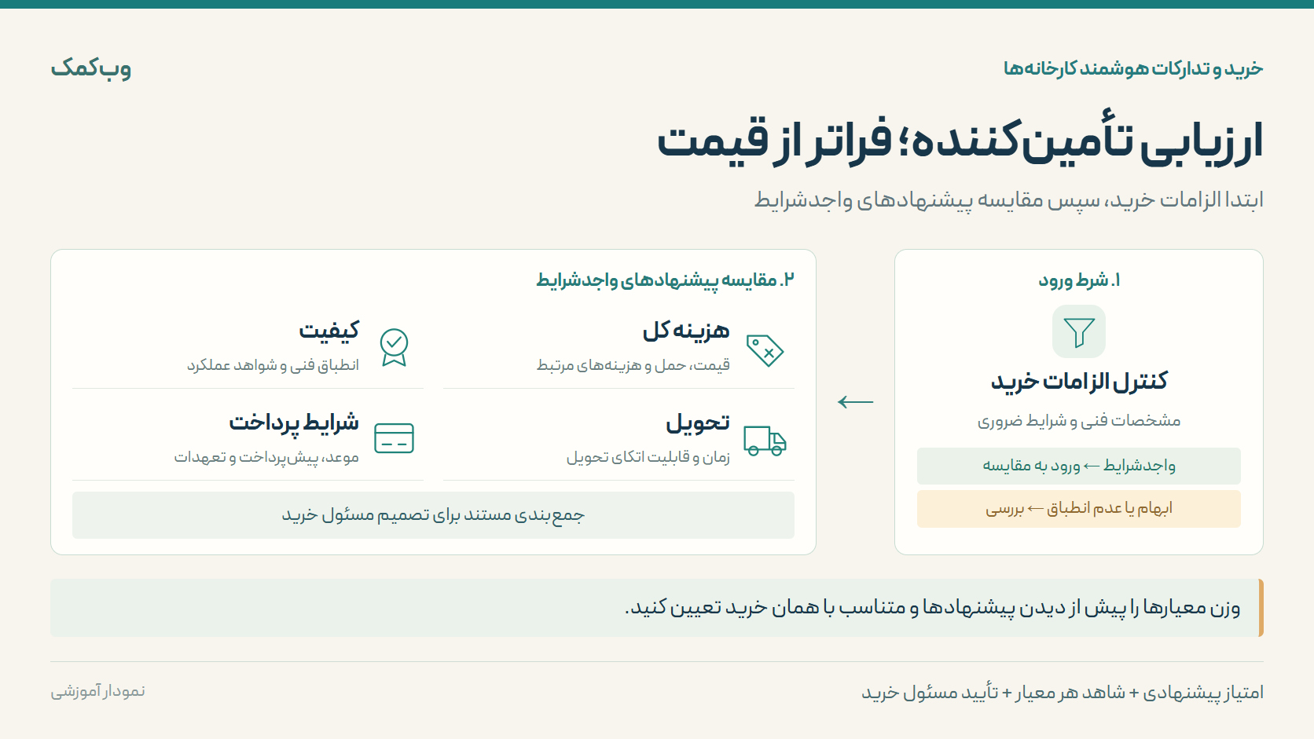Click the label هزینه کل
1314x739 pixels.
click(x=686, y=331)
